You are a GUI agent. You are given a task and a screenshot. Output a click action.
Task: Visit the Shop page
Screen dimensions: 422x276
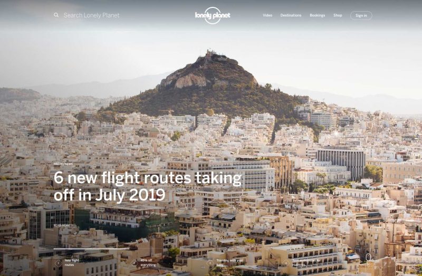(x=338, y=15)
